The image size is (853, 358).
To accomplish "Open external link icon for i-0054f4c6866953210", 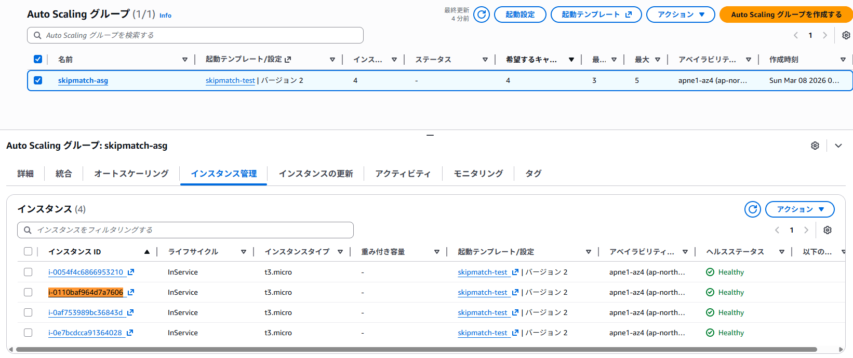I will pyautogui.click(x=131, y=272).
